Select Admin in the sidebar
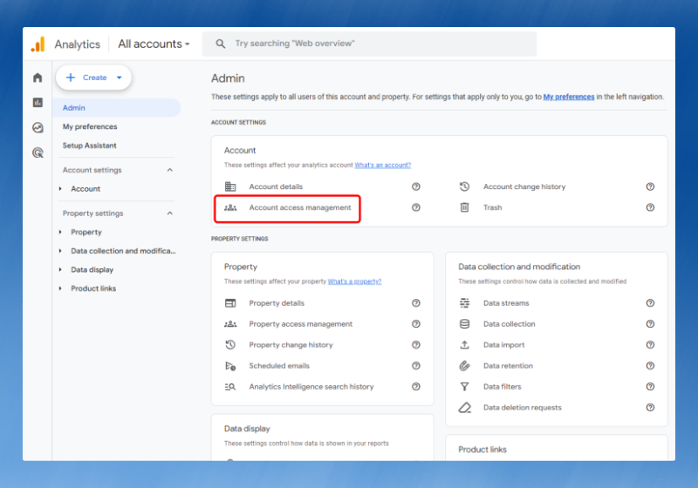 click(117, 108)
